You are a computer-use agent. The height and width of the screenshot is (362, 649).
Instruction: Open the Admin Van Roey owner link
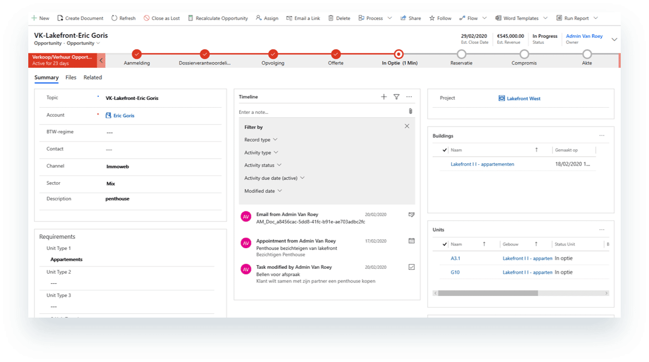[584, 36]
